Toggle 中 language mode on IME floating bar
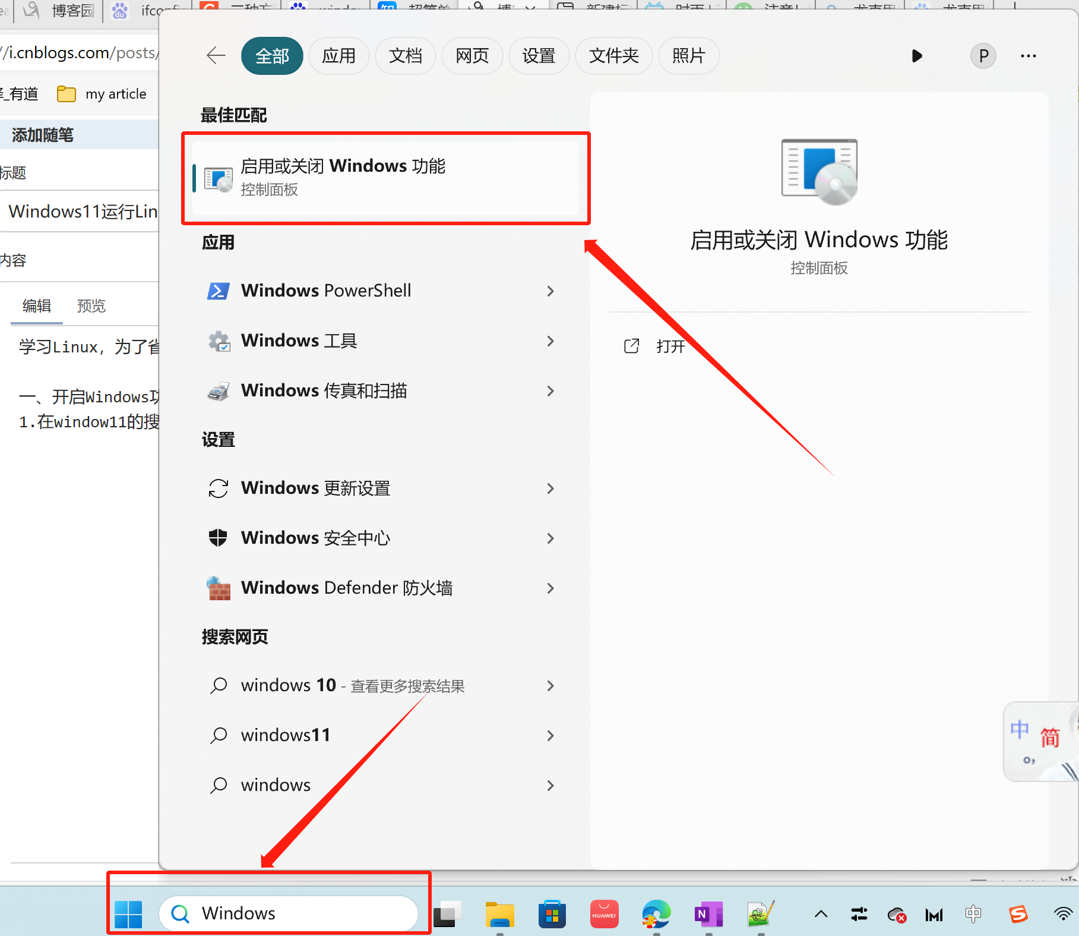 pos(1020,729)
